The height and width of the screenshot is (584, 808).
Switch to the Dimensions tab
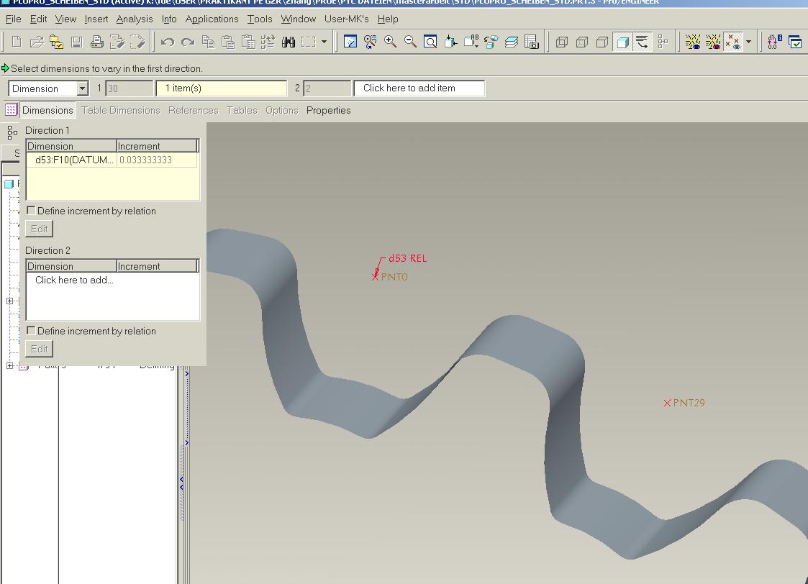47,110
